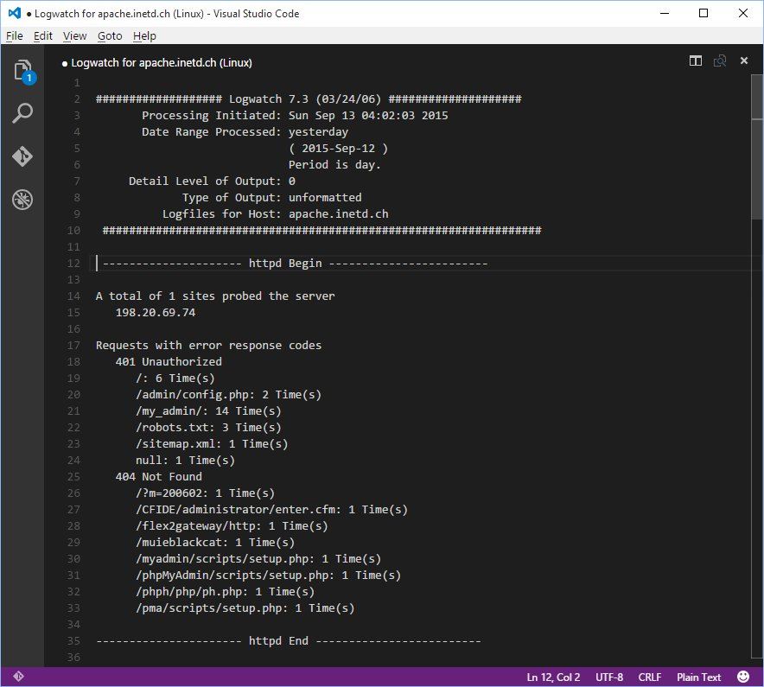Open the Debug view in activity bar
The height and width of the screenshot is (687, 764).
[22, 200]
